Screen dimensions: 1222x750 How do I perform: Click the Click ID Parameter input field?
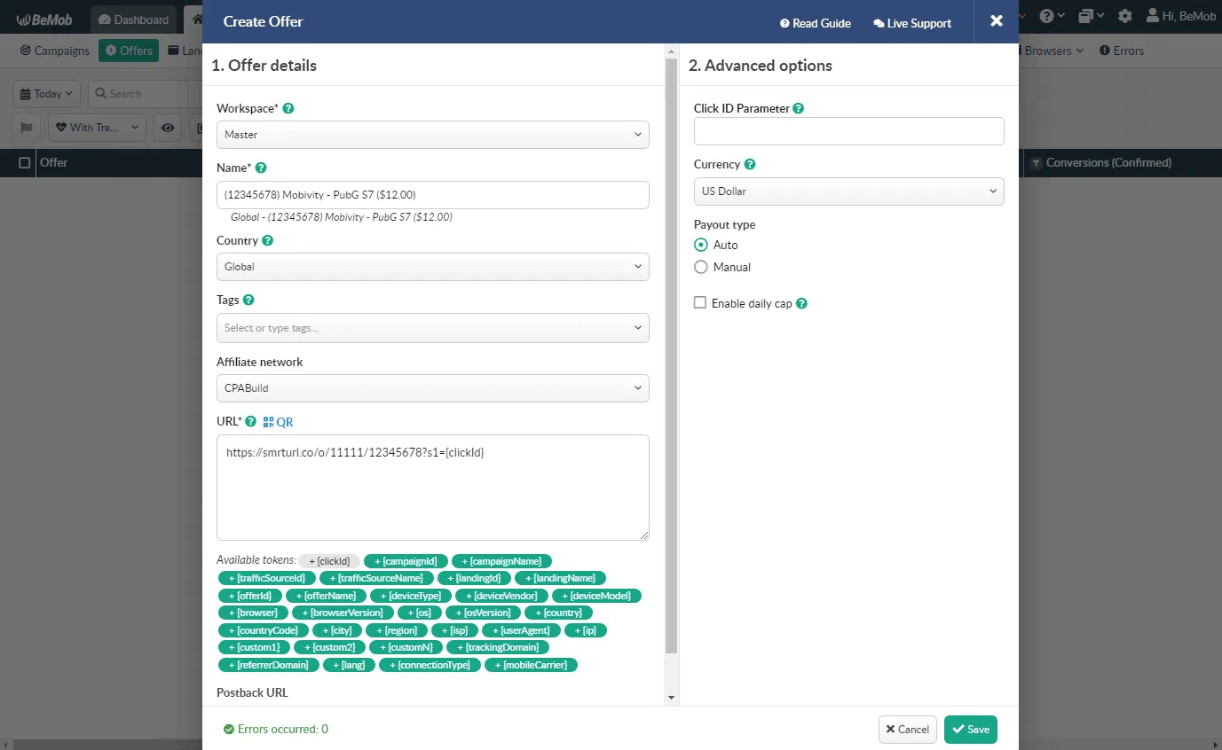[848, 131]
